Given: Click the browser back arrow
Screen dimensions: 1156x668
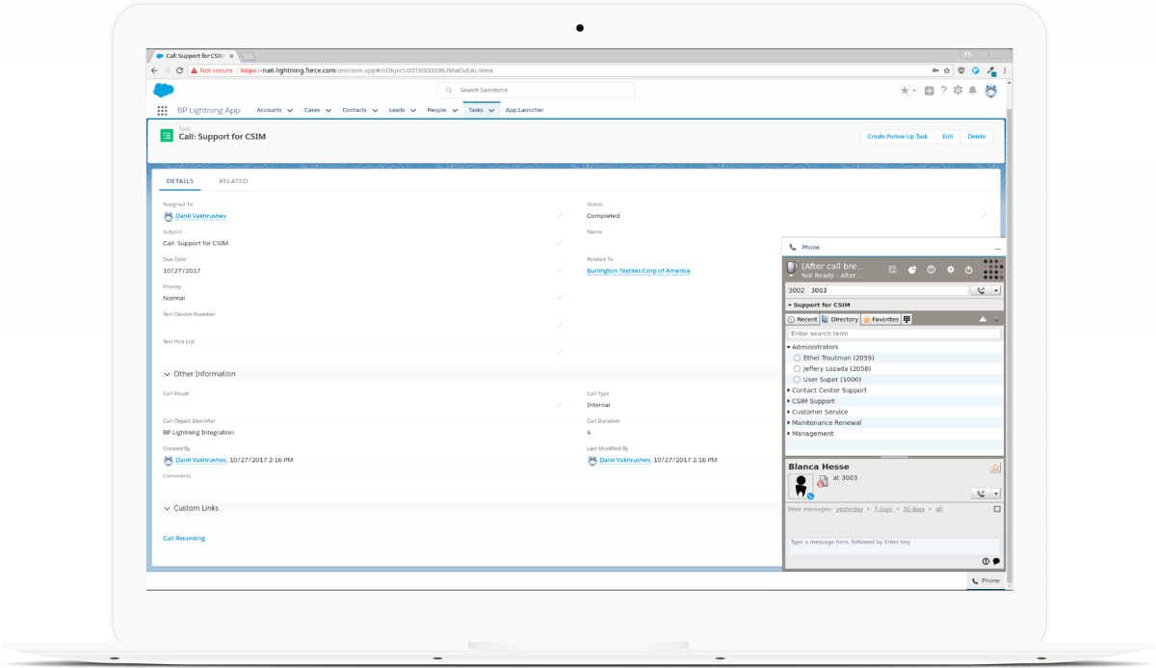Looking at the screenshot, I should pos(154,70).
